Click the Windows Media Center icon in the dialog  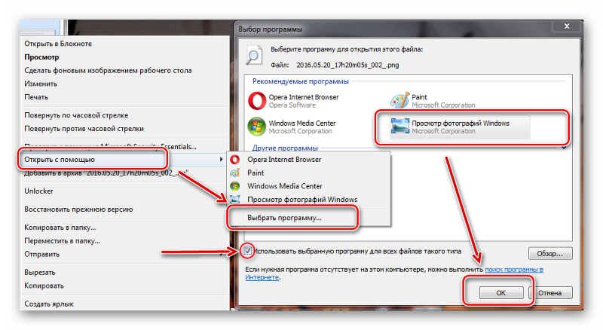click(257, 127)
